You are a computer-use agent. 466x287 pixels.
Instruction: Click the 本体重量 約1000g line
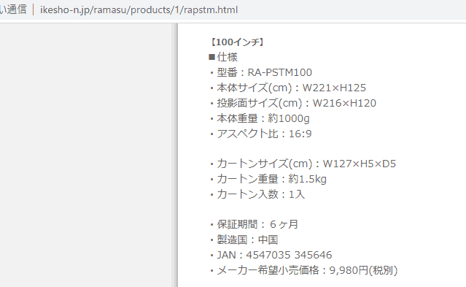260,118
